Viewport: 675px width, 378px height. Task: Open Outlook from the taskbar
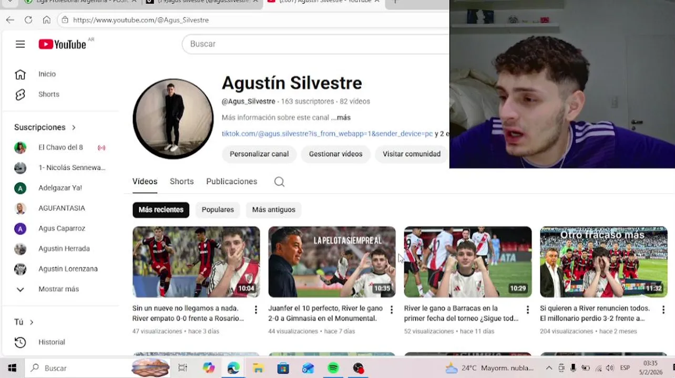(308, 368)
